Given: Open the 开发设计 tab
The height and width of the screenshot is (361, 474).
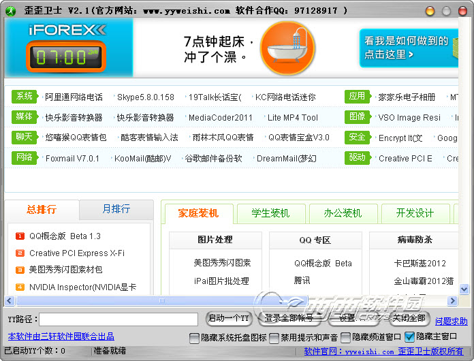Looking at the screenshot, I should click(415, 213).
